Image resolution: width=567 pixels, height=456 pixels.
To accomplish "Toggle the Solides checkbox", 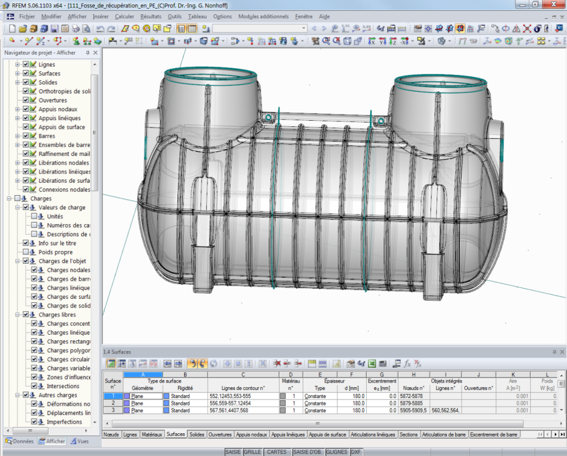I will 26,82.
